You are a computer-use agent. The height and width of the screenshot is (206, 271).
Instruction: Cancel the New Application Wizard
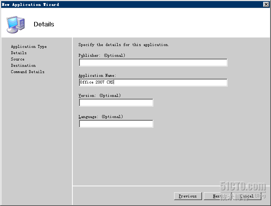(247, 196)
